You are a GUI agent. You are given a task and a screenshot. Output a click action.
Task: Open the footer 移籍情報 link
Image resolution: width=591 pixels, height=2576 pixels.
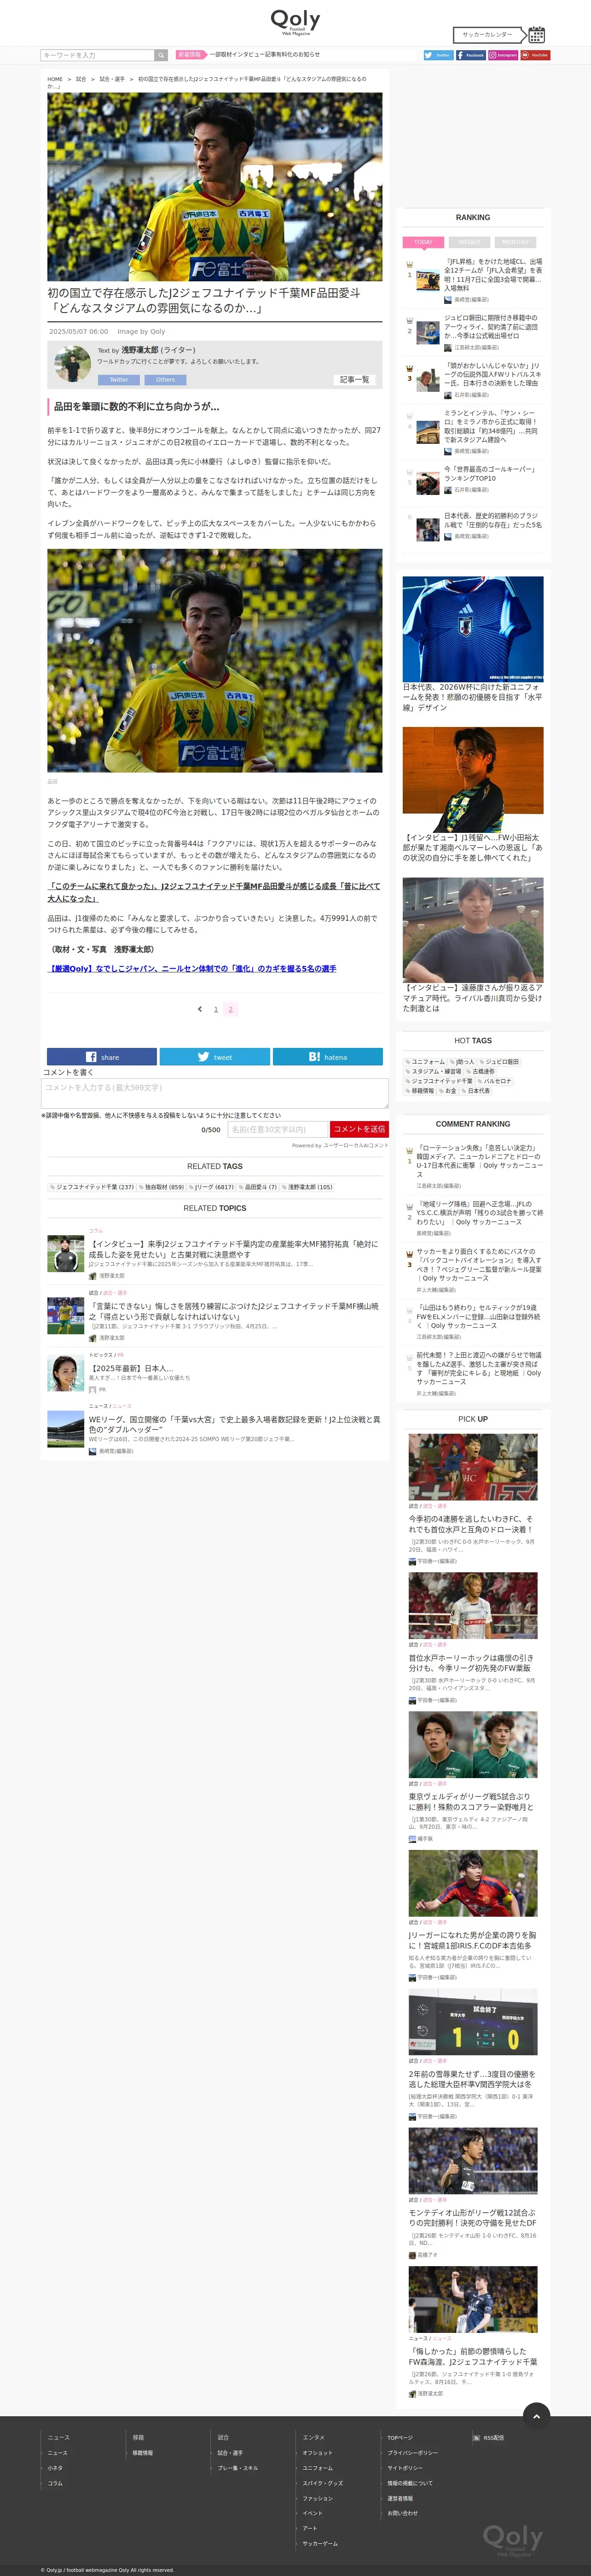tap(143, 2452)
